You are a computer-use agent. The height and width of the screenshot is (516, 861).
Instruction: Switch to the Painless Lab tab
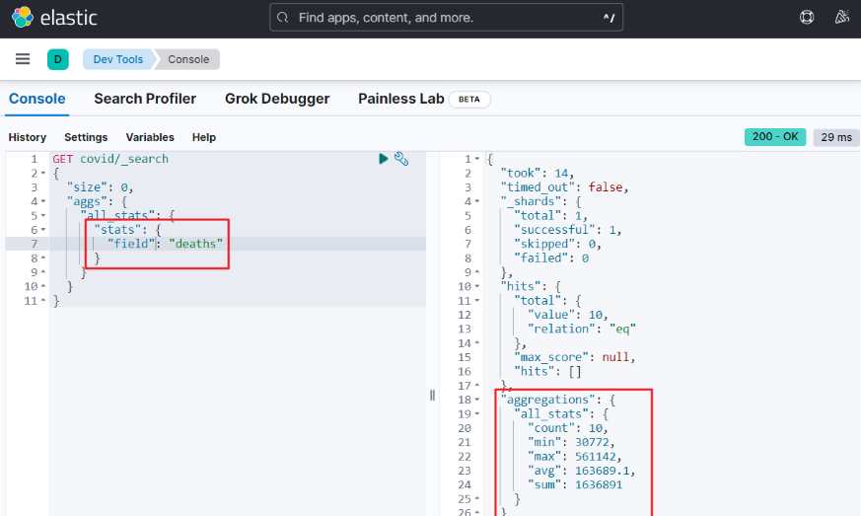400,99
